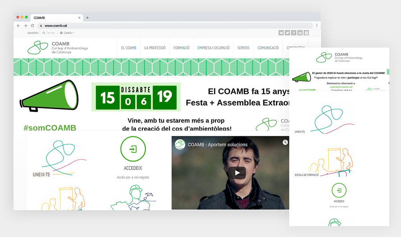Click 'Accés per a col·legiats' text in desktop view
401x237 pixels.
click(x=133, y=177)
